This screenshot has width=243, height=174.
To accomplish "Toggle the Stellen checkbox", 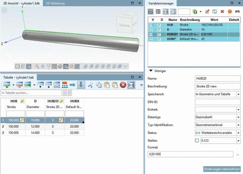I will (197, 141).
